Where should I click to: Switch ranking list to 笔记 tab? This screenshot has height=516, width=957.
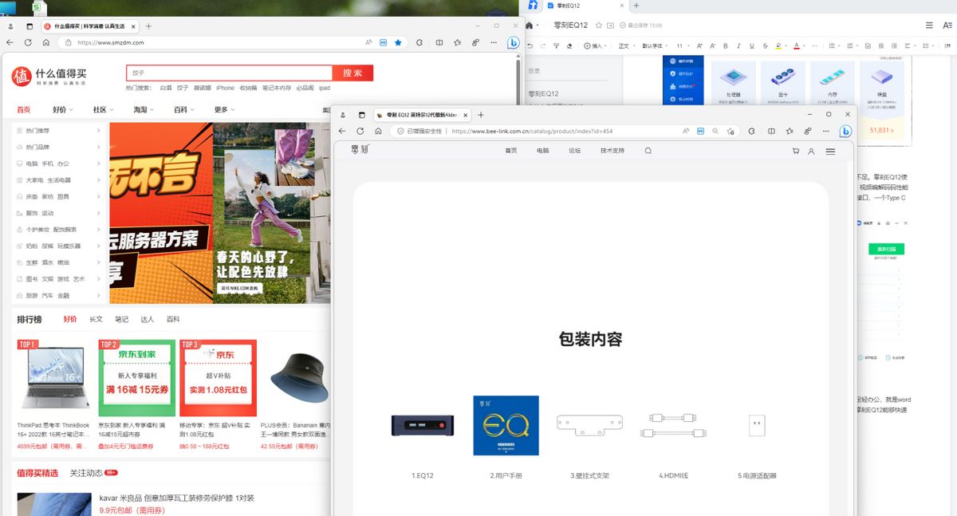click(121, 319)
